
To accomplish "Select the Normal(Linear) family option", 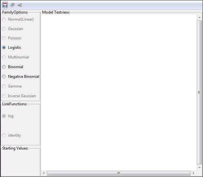I will (x=18, y=19).
